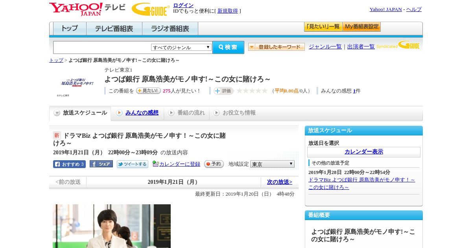The image size is (472, 248).
Task: Click the star rating row
Action: click(x=252, y=91)
